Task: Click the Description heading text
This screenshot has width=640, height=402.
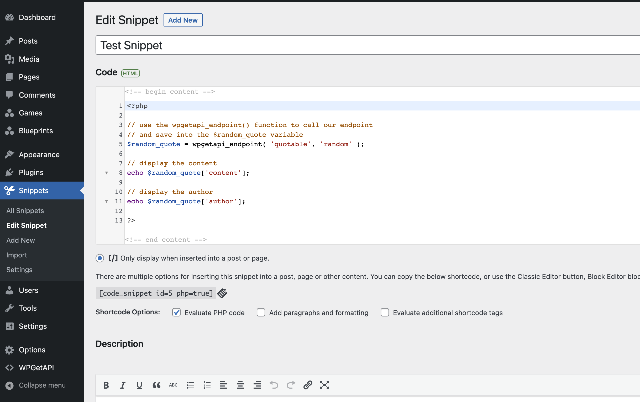Action: click(119, 344)
